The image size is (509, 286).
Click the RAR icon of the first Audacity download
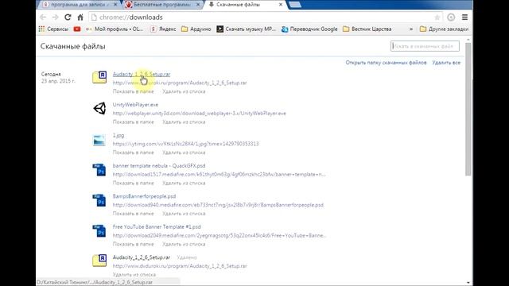click(99, 78)
